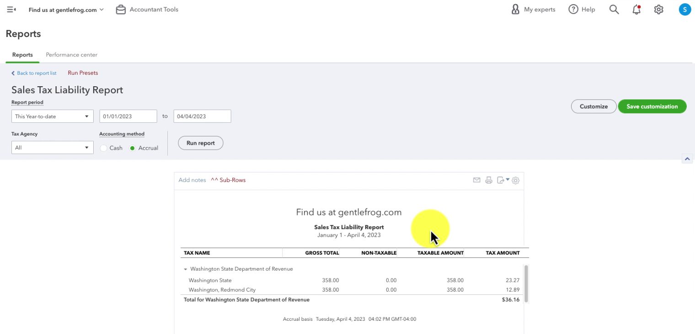Viewport: 695px width, 334px height.
Task: Open the report settings gear icon
Action: [x=516, y=181]
